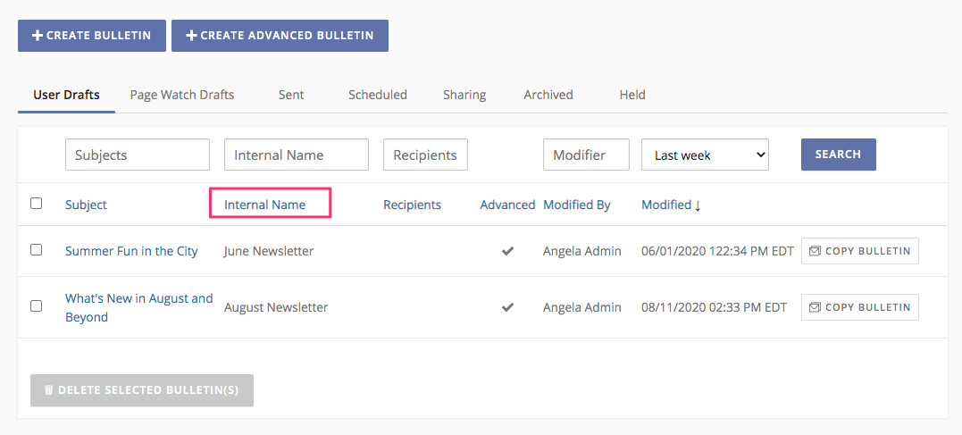Click the Search button
The image size is (962, 435).
pyautogui.click(x=838, y=155)
